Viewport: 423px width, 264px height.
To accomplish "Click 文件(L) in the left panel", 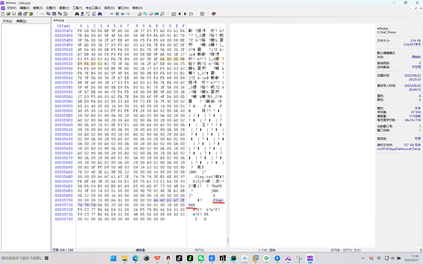I will pos(7,21).
